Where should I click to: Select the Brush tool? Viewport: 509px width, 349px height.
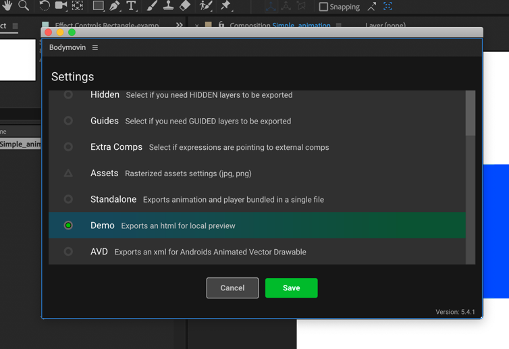[153, 6]
